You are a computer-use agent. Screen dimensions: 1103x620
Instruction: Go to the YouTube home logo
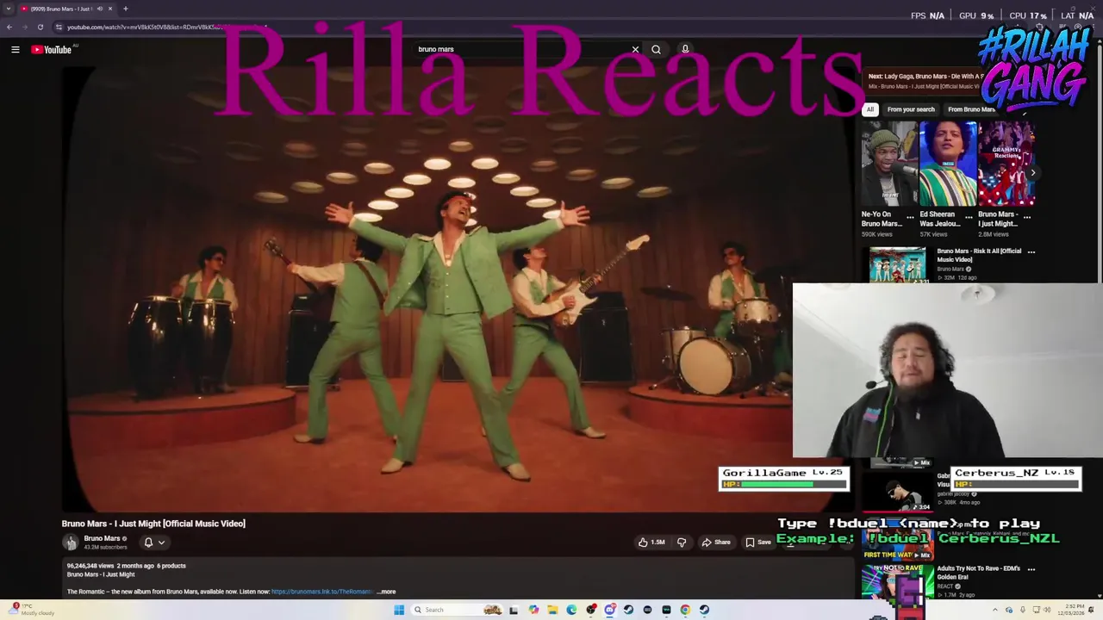tap(52, 50)
